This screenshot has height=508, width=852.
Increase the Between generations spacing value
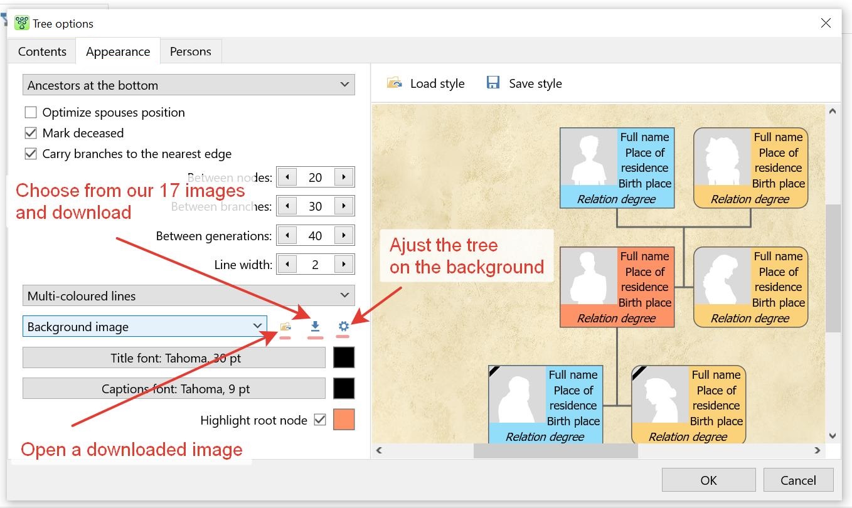(x=344, y=235)
